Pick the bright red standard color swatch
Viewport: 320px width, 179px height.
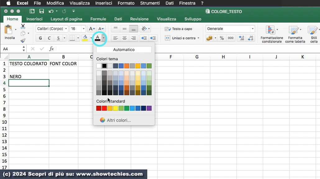tap(104, 108)
